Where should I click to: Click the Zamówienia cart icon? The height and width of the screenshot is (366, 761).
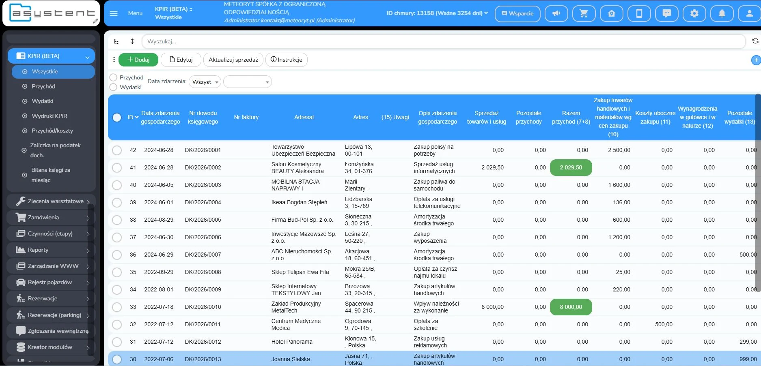coord(20,217)
